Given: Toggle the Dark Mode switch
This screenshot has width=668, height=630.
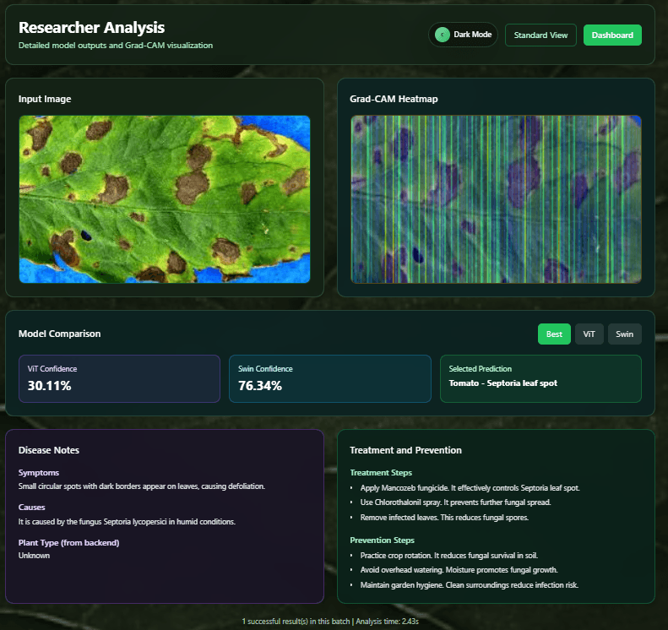Looking at the screenshot, I should pyautogui.click(x=463, y=35).
